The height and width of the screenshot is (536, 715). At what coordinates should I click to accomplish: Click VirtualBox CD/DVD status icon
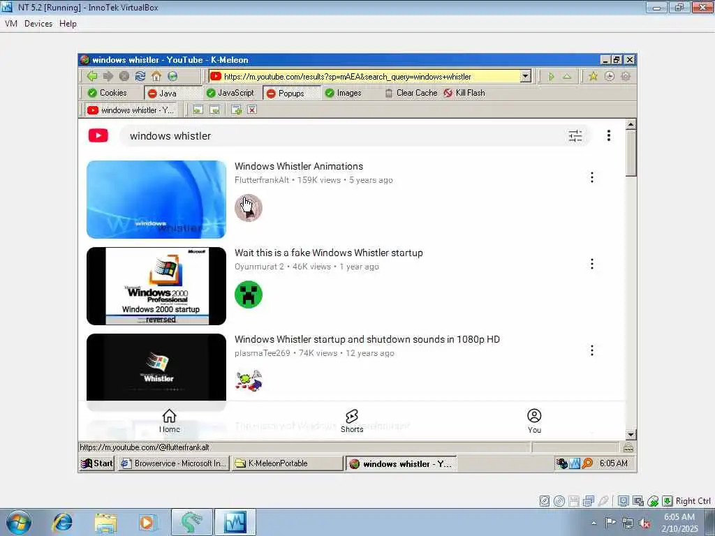559,501
